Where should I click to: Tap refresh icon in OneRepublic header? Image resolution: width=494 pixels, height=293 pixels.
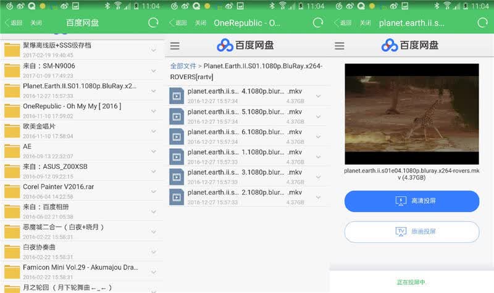318,23
